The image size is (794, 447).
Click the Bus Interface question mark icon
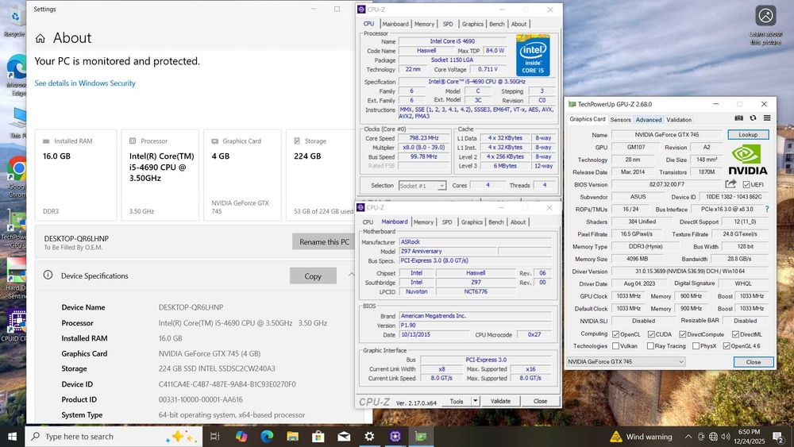(767, 209)
